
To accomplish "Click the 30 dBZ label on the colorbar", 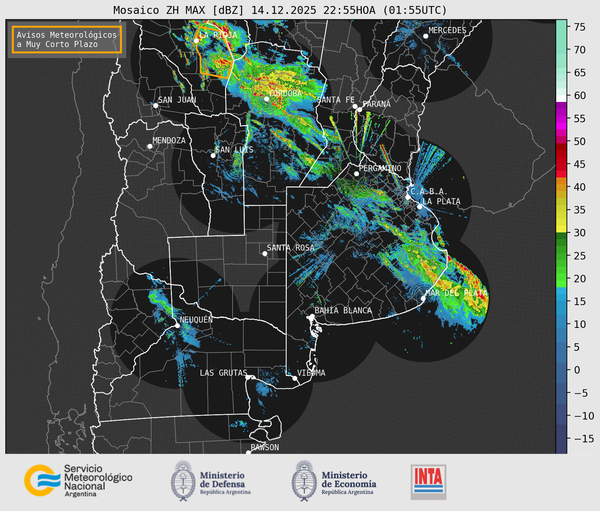I will 579,233.
